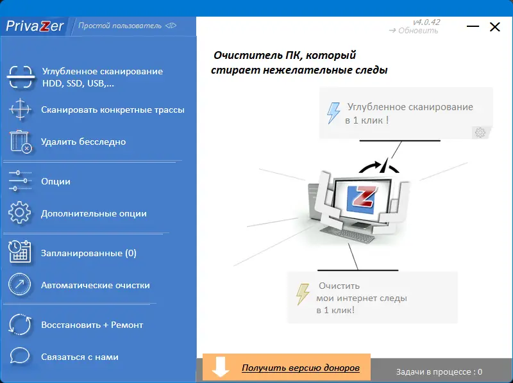Click the in-depth scan bracket icon
The image size is (513, 383).
pyautogui.click(x=21, y=77)
